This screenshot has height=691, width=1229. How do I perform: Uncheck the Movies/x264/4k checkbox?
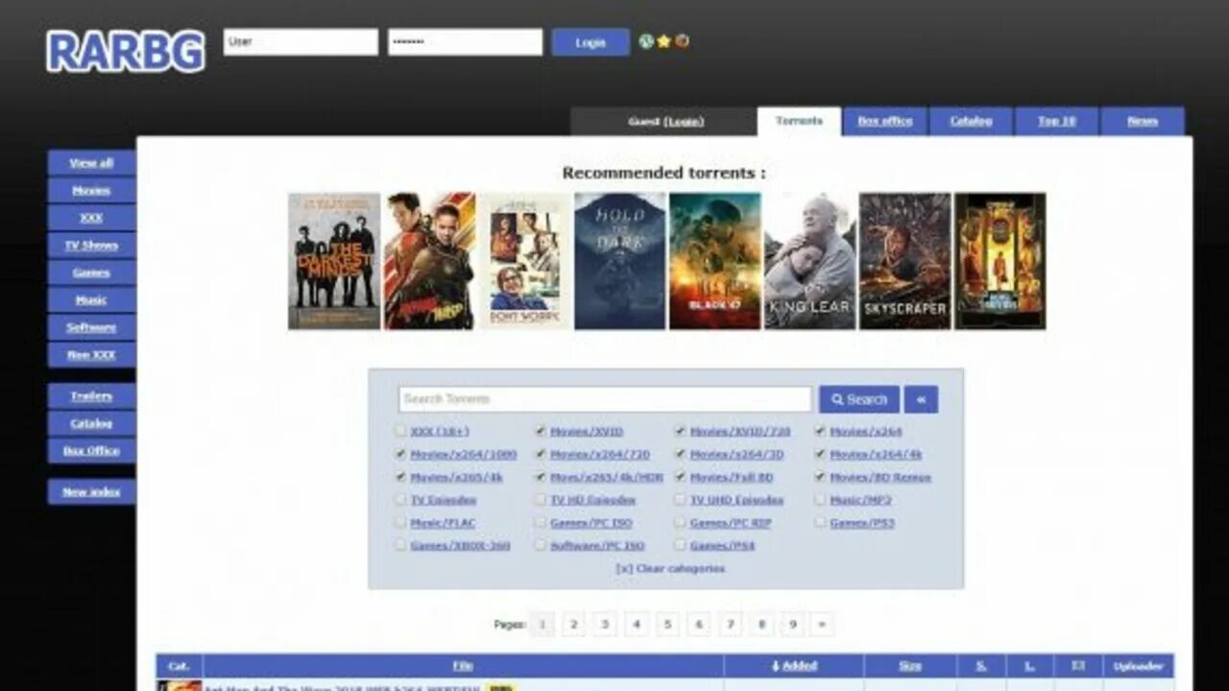[x=820, y=454]
